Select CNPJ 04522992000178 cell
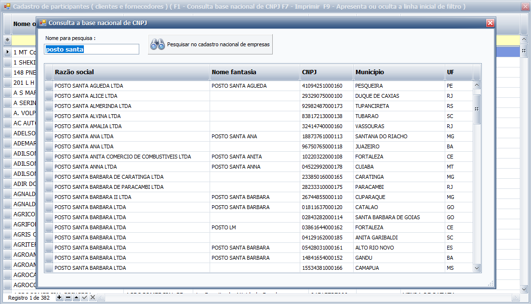This screenshot has width=531, height=304. pos(327,167)
